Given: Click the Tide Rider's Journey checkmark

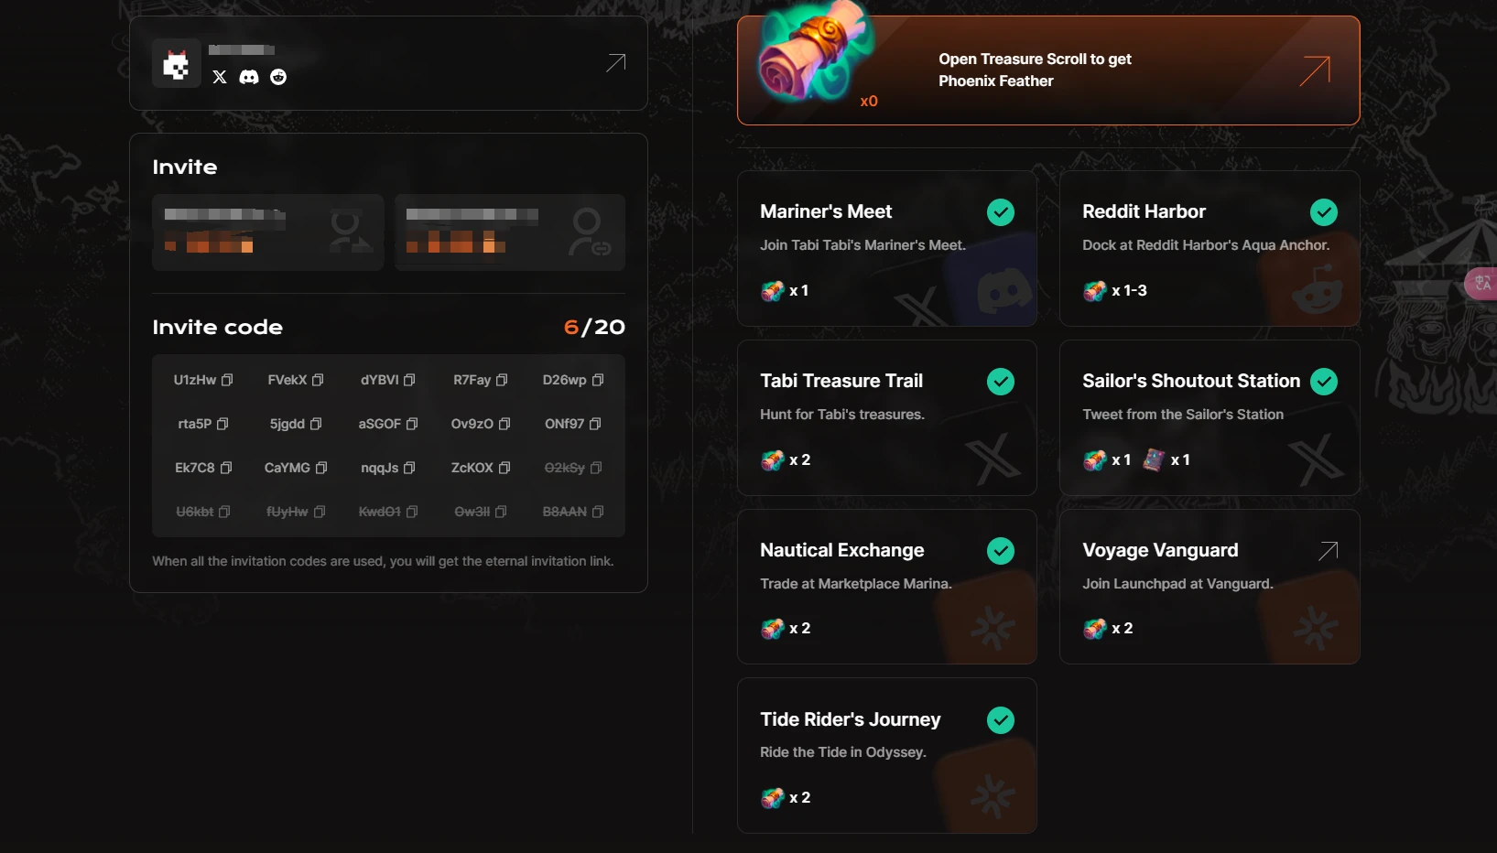Looking at the screenshot, I should coord(1001,720).
